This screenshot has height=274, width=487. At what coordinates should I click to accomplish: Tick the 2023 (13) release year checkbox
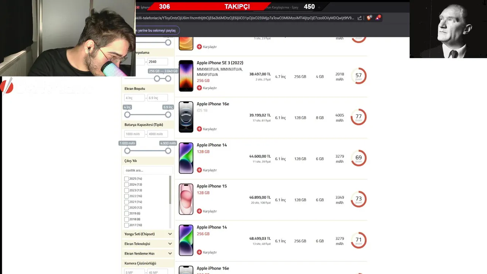point(126,190)
